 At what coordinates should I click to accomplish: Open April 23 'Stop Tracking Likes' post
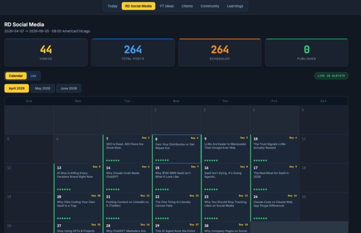click(x=226, y=207)
